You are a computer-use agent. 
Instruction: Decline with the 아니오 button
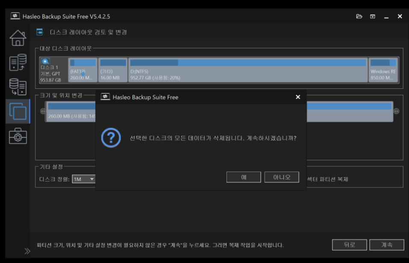pos(282,177)
